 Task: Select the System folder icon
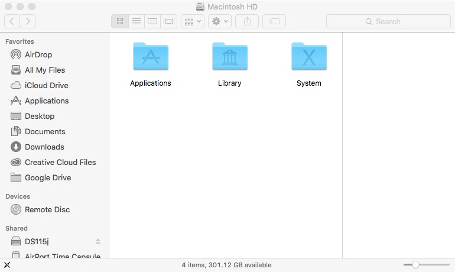coord(309,56)
